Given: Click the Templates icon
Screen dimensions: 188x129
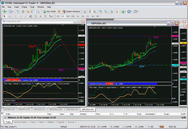Looking at the screenshot, I should [135, 11].
